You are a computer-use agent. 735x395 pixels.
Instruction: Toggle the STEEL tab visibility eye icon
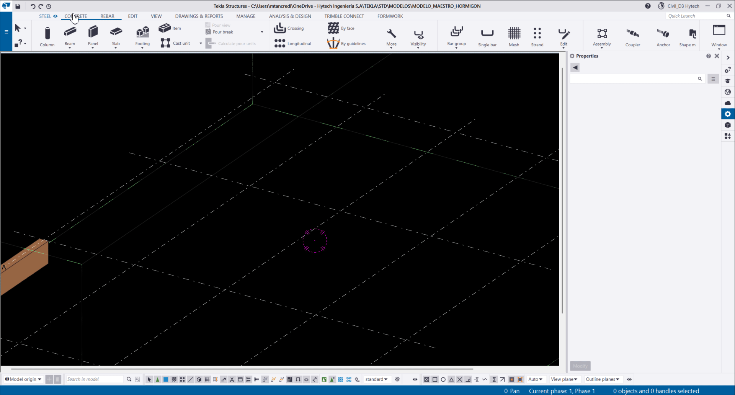point(56,16)
